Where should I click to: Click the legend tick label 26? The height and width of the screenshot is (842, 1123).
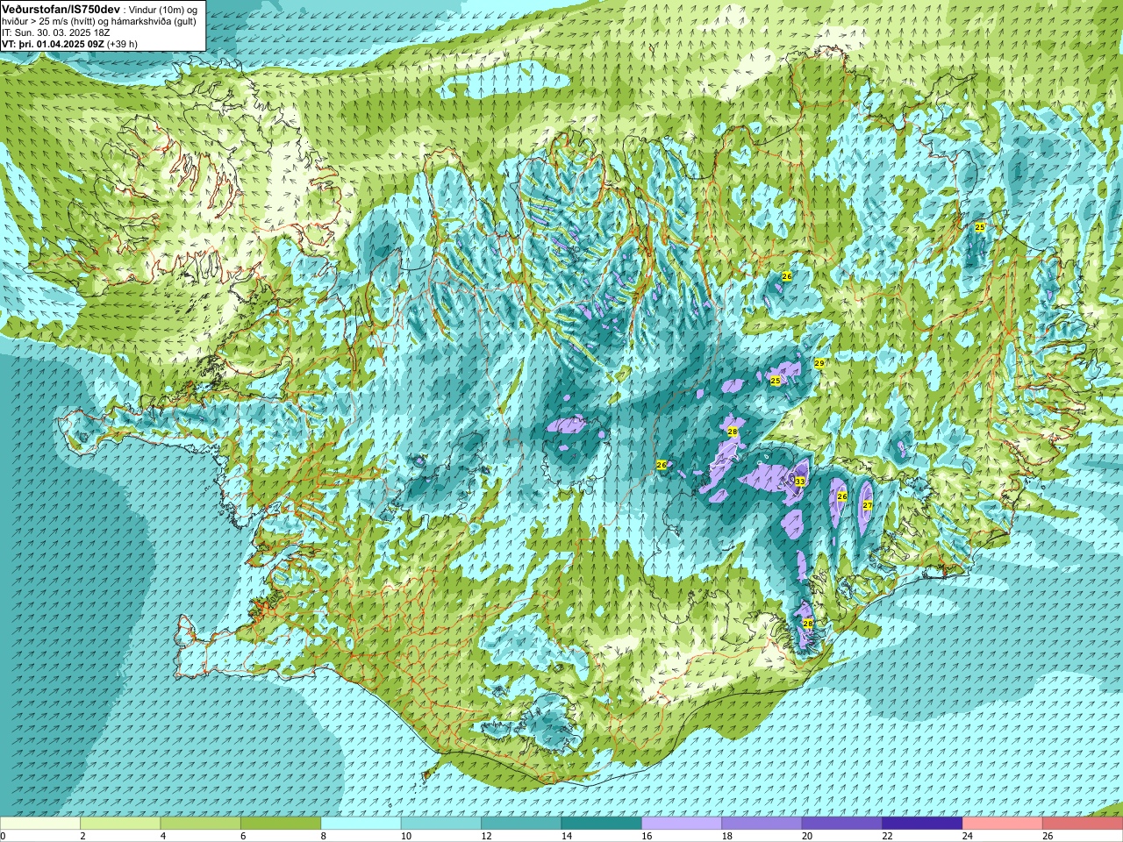[1048, 837]
